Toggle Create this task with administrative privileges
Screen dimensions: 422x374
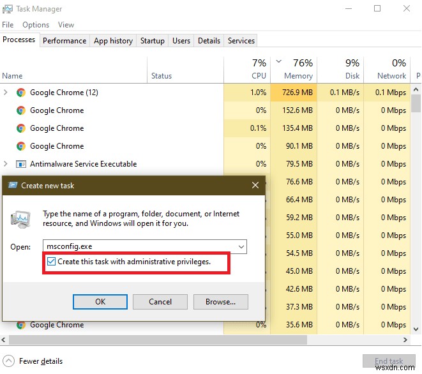tap(51, 262)
